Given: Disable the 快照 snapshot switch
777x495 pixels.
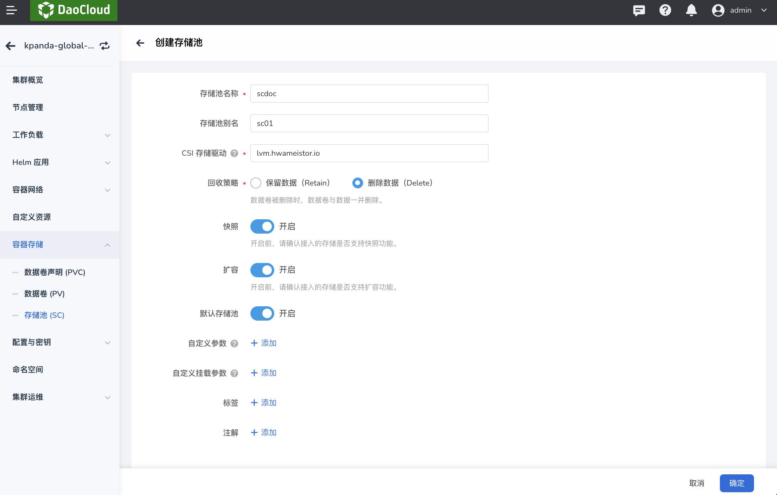Looking at the screenshot, I should [262, 226].
